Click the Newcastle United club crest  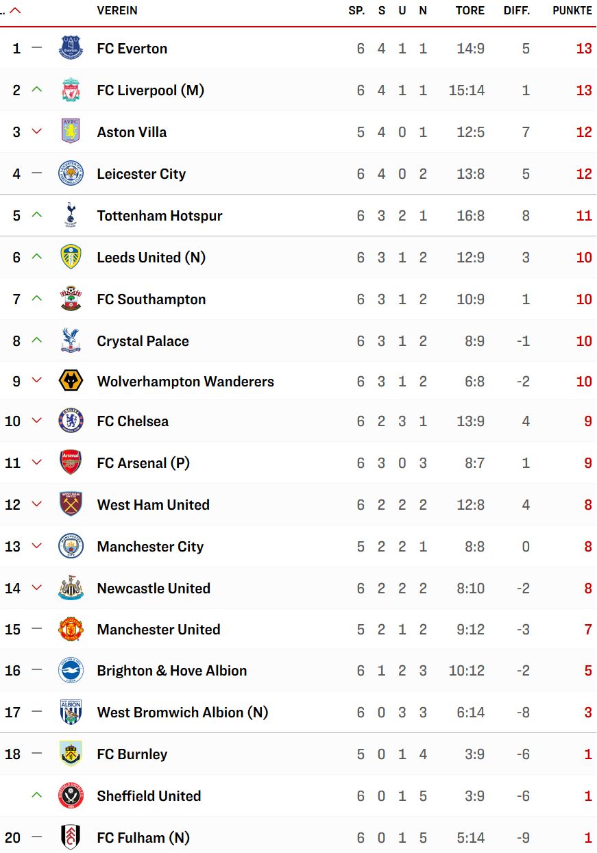[x=71, y=589]
